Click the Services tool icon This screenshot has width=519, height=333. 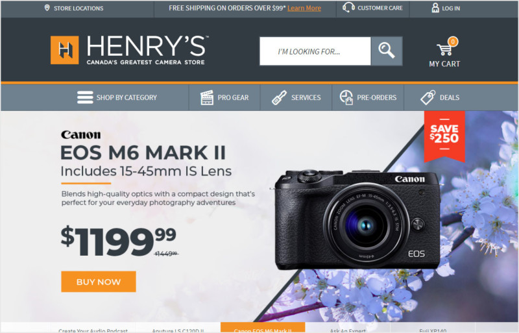click(279, 98)
